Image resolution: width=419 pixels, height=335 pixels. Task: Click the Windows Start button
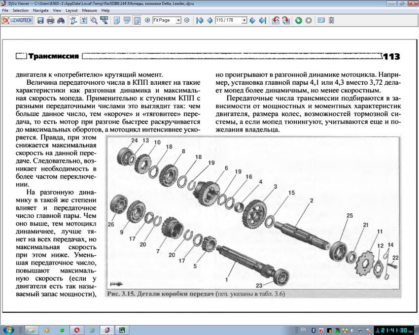8,329
